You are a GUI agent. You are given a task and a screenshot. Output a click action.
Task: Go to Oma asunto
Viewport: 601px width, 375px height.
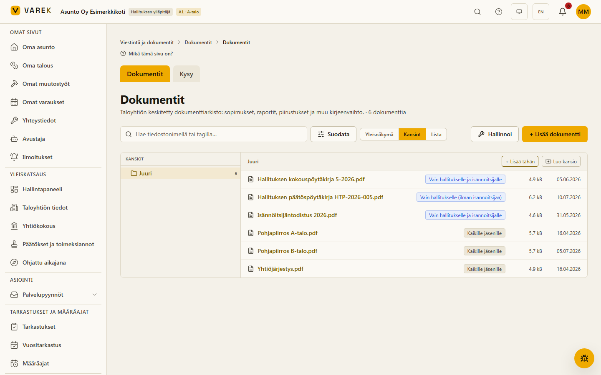53,47
